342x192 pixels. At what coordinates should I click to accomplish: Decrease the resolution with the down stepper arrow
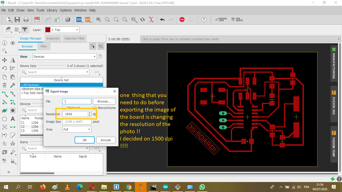90,115
